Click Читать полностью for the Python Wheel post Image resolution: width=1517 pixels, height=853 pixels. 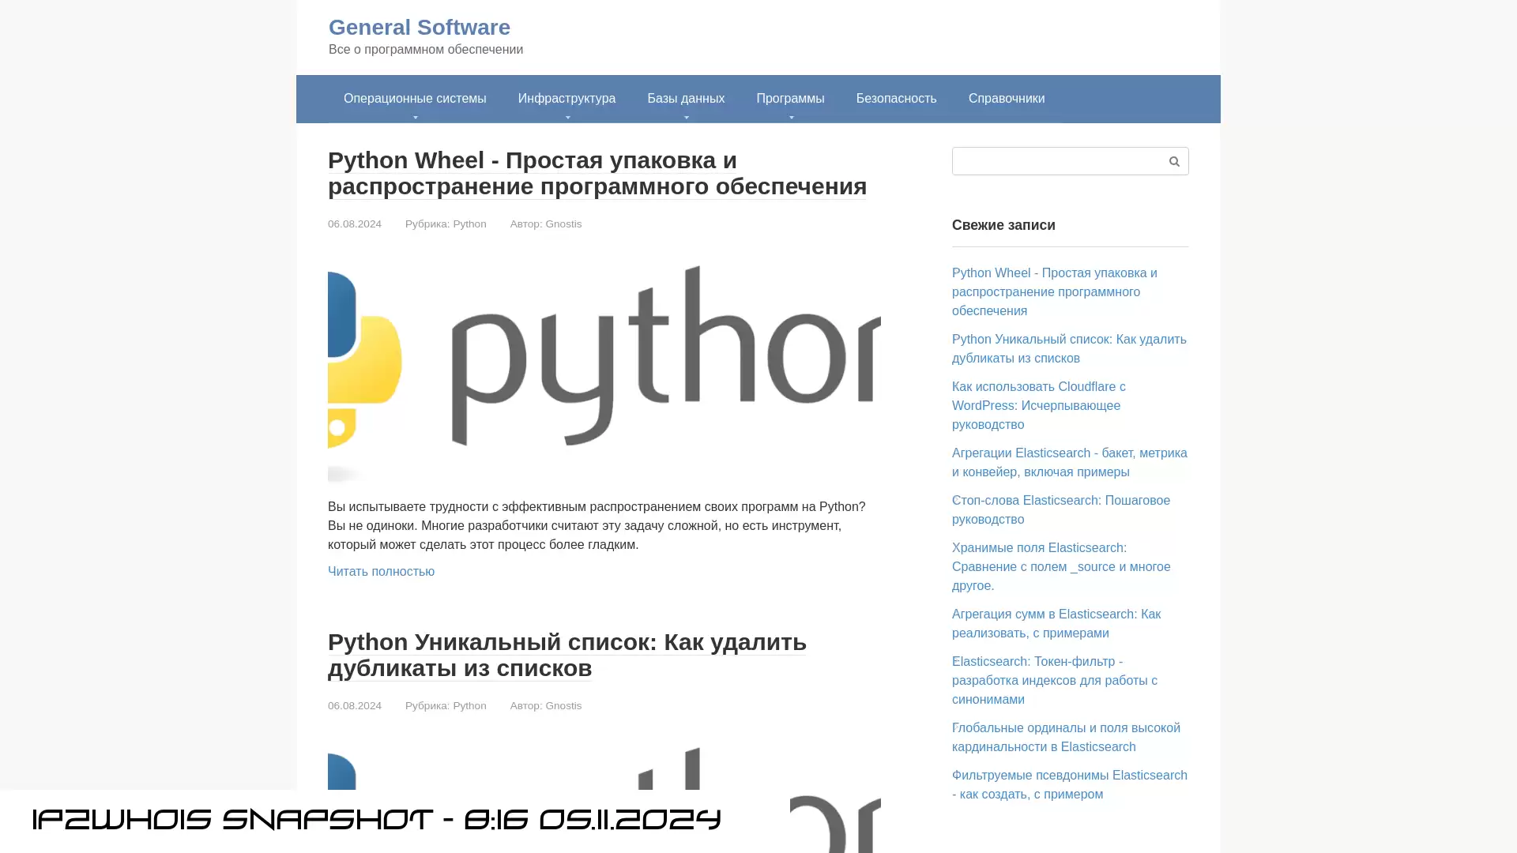click(381, 572)
